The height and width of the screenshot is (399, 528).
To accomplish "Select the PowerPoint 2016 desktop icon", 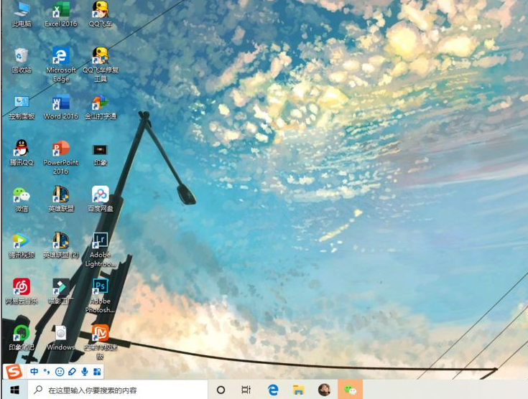I will tap(61, 149).
